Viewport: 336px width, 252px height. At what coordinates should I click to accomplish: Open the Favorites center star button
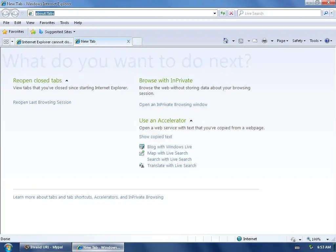[x=13, y=32]
